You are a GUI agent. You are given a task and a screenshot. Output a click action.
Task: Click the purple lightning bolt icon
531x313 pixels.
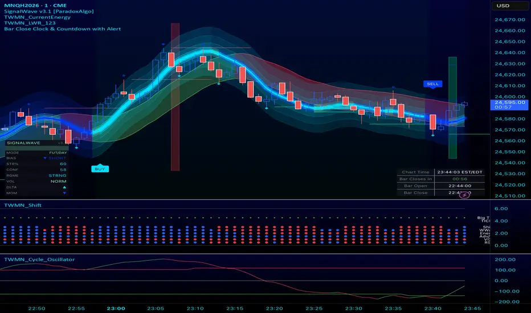(x=464, y=195)
